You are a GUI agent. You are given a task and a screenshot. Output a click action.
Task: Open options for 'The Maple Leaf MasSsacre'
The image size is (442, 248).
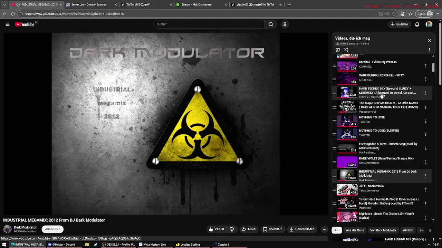[425, 107]
